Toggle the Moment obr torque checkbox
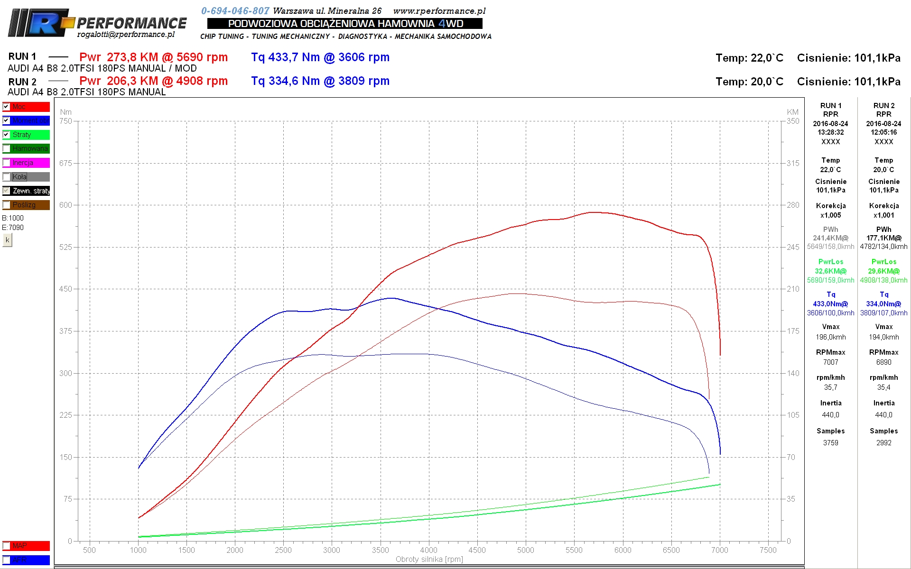The image size is (911, 569). [x=6, y=120]
